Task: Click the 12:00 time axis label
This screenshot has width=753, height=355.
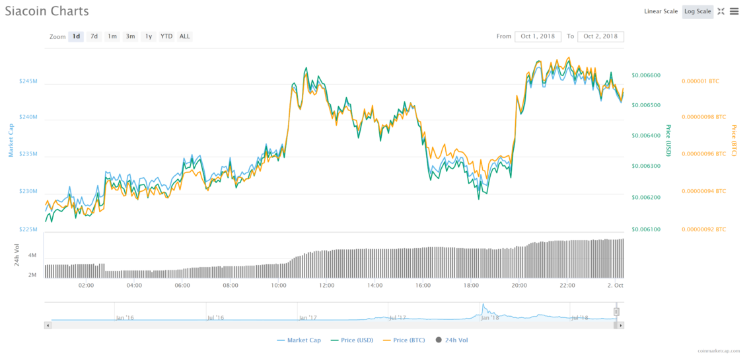Action: pyautogui.click(x=326, y=285)
